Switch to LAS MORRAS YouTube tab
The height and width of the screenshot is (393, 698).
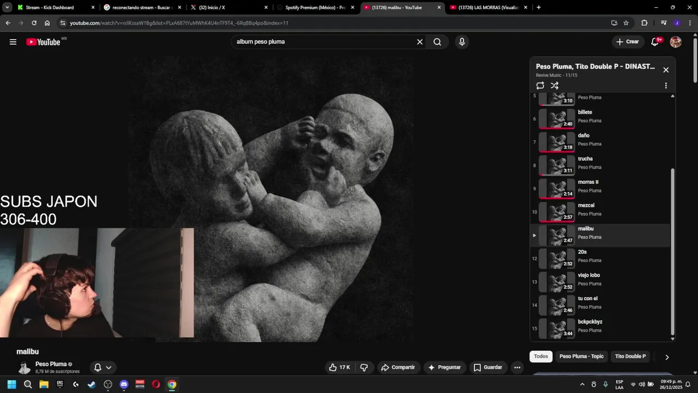pos(489,8)
